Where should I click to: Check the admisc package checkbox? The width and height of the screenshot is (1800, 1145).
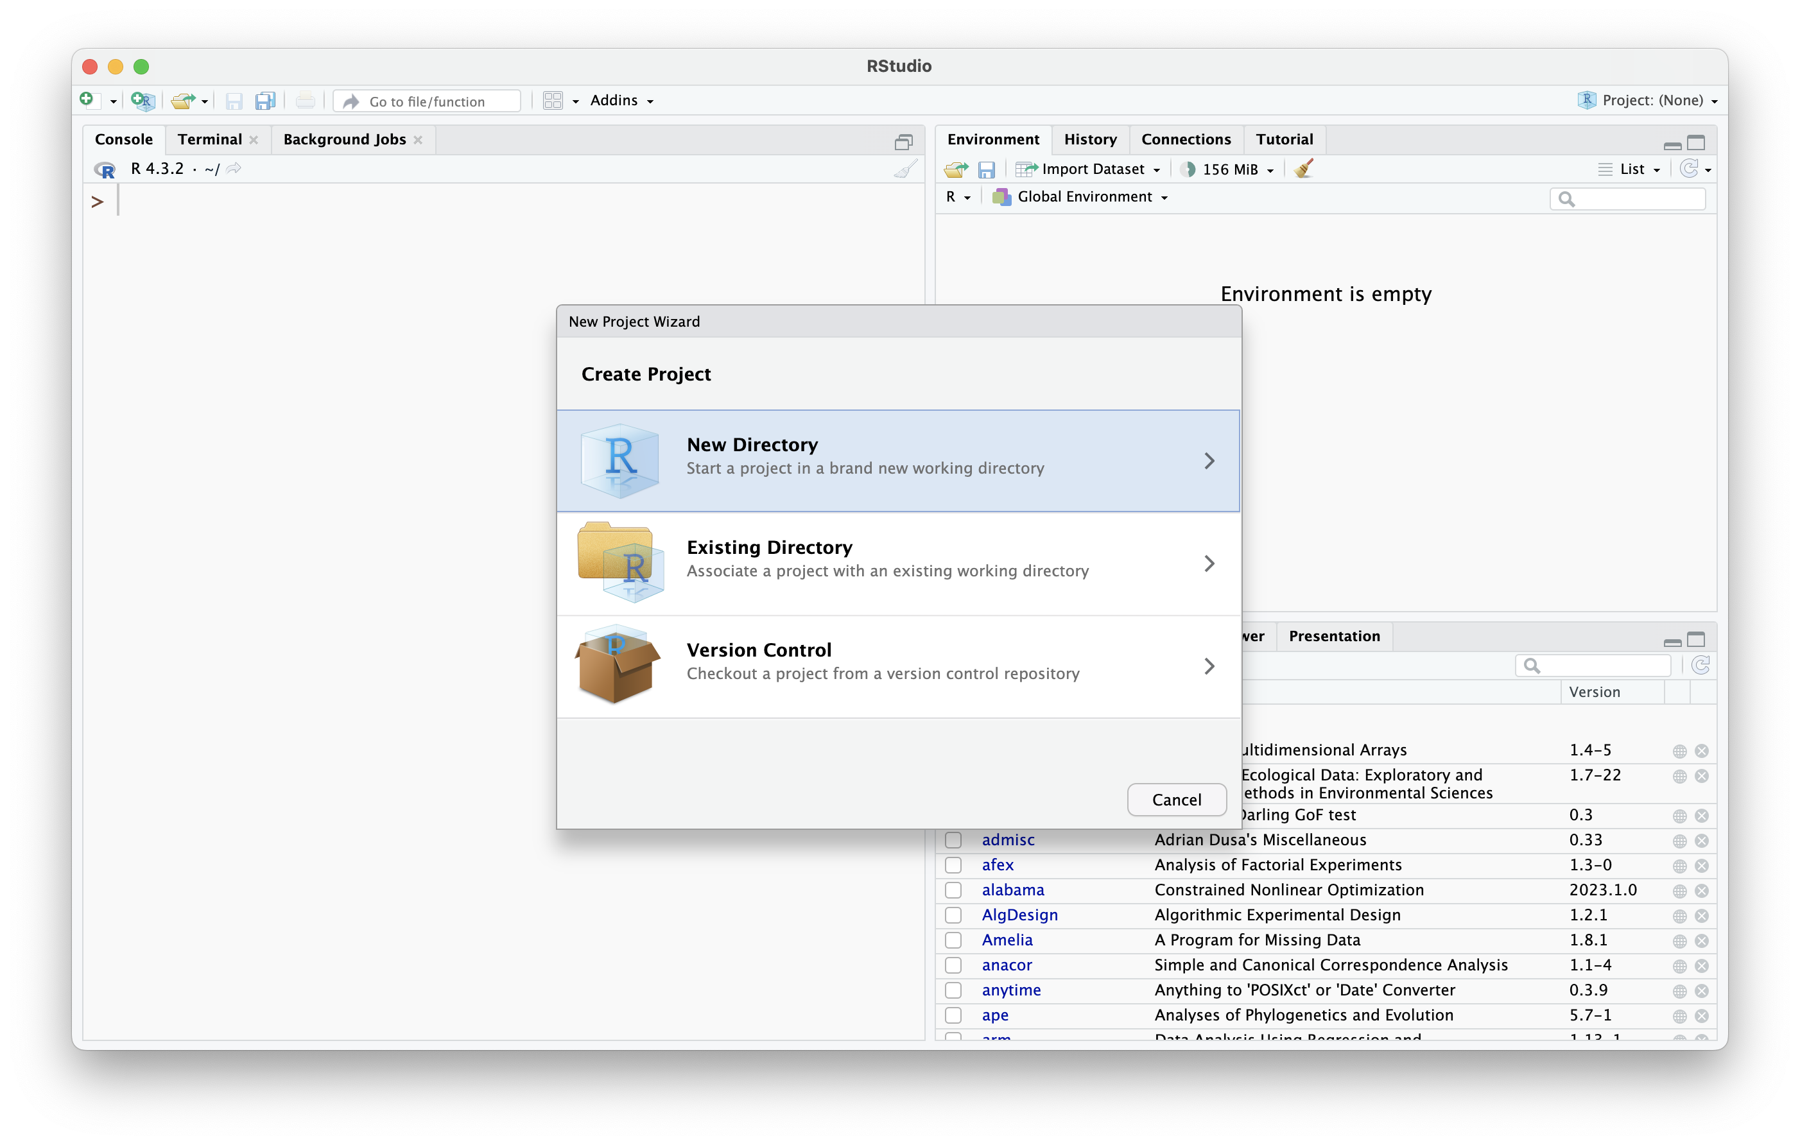click(x=953, y=840)
